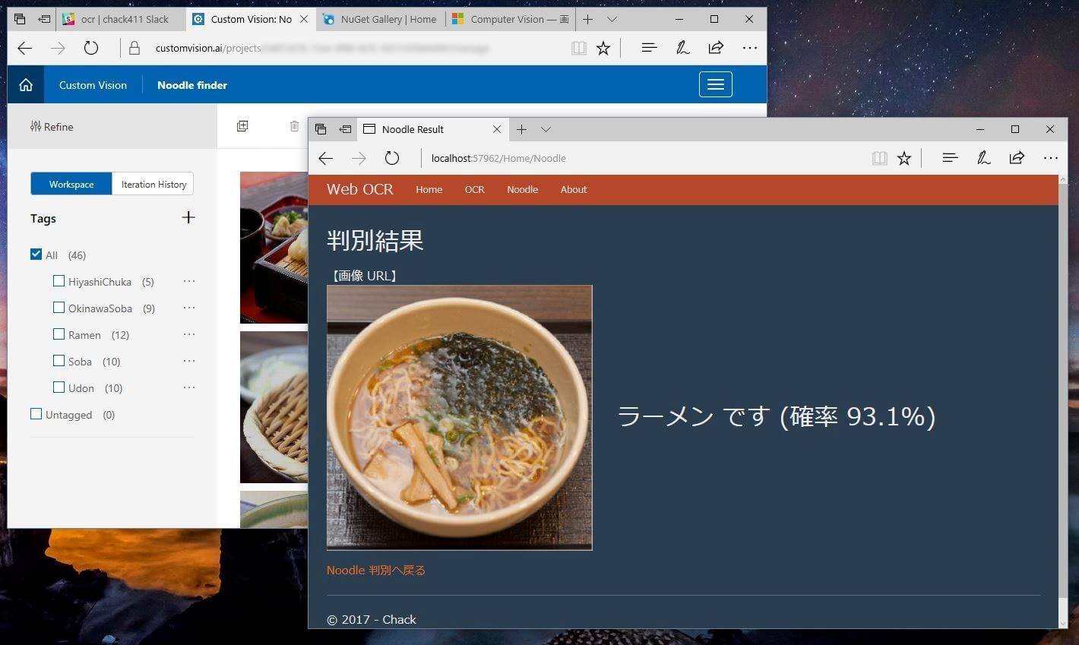Click select-all images icon in Custom Vision
Screen dimensions: 1079x645
[x=242, y=126]
